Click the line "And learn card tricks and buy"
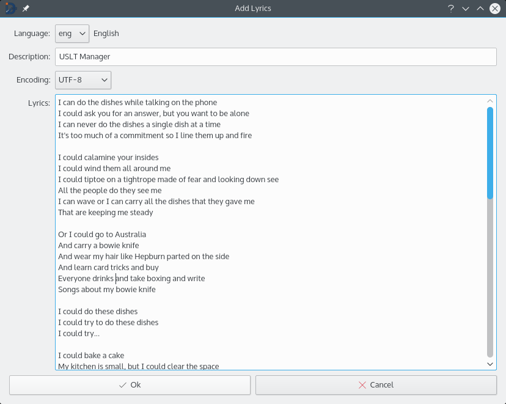 (x=108, y=268)
